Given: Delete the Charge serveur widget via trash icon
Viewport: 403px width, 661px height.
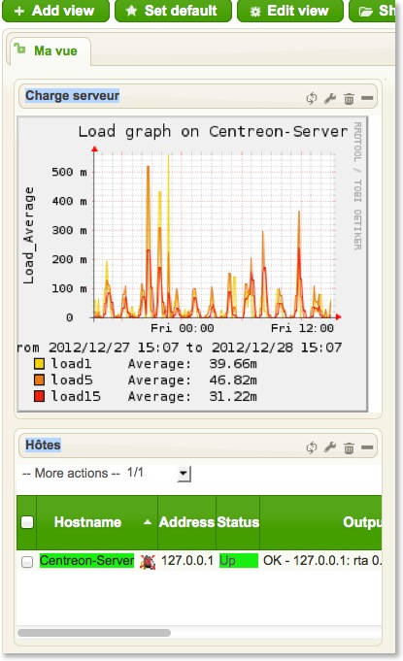Looking at the screenshot, I should click(x=349, y=99).
